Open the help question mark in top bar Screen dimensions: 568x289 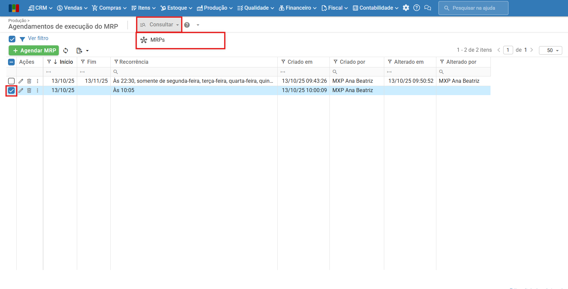(417, 8)
